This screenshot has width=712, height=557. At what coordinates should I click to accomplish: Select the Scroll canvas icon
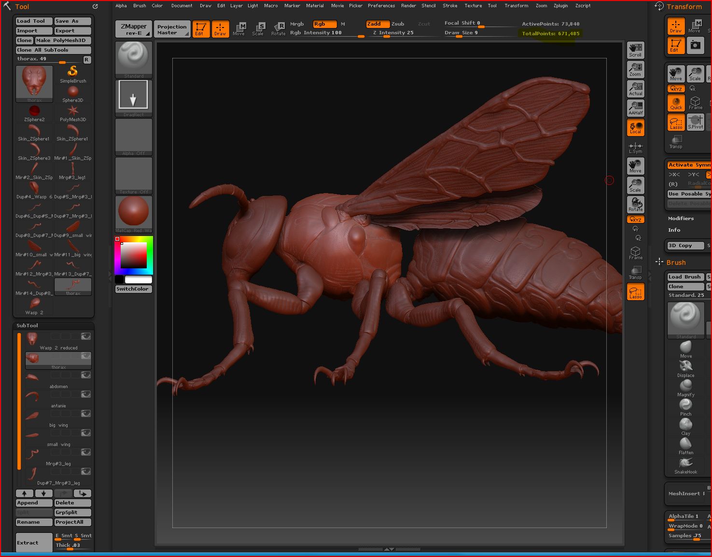pos(635,50)
